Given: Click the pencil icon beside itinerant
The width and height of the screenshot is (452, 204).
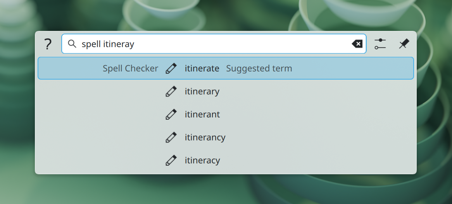Looking at the screenshot, I should 171,114.
